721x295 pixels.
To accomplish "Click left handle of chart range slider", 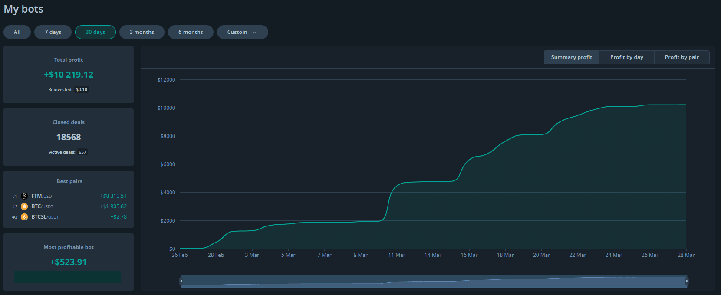I will pos(181,281).
